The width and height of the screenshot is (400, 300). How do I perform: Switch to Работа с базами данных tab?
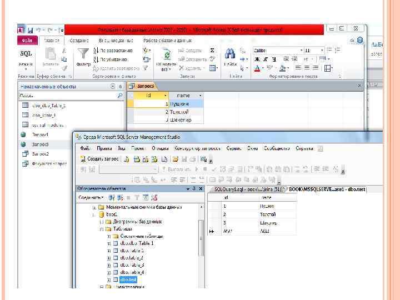click(x=167, y=41)
